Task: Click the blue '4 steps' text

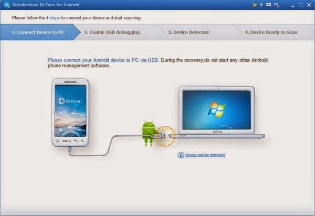Action: pos(53,18)
